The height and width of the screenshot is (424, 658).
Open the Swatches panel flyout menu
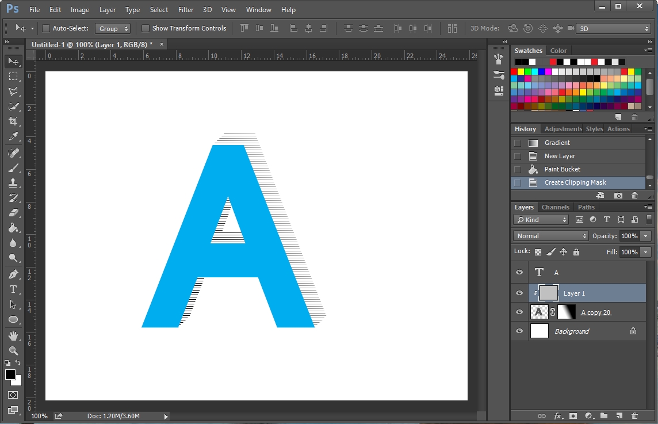(648, 51)
